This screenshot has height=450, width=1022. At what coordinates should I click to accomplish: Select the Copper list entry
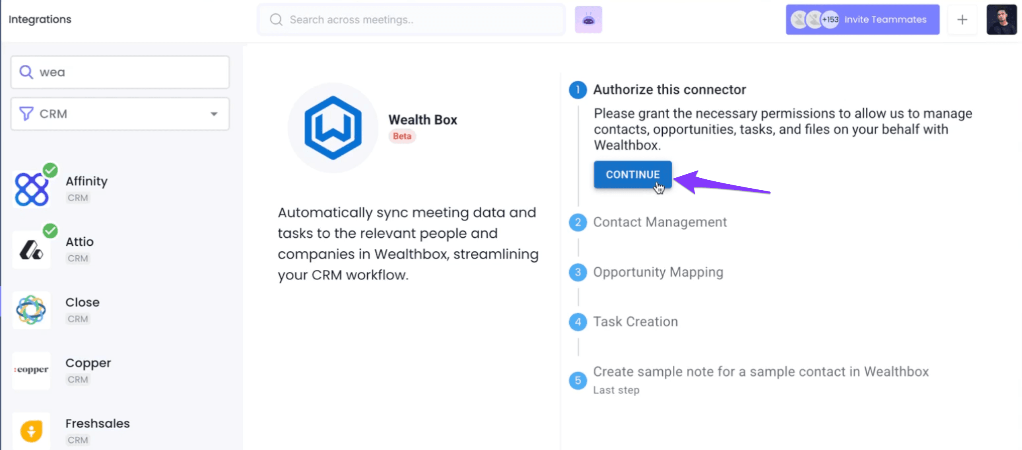121,370
